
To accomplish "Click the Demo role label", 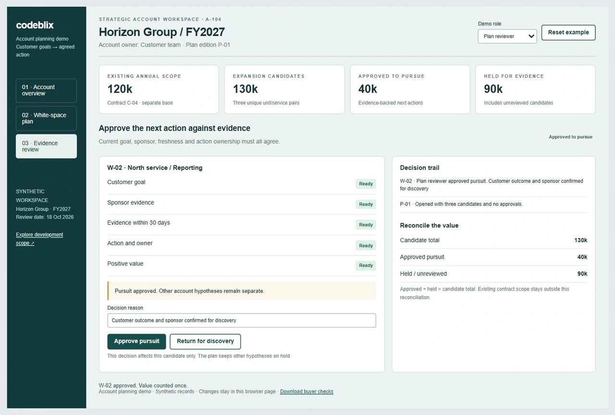I will [x=490, y=24].
